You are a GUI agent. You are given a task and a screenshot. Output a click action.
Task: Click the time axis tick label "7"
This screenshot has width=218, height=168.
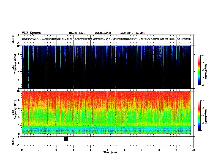pyautogui.click(x=142, y=150)
